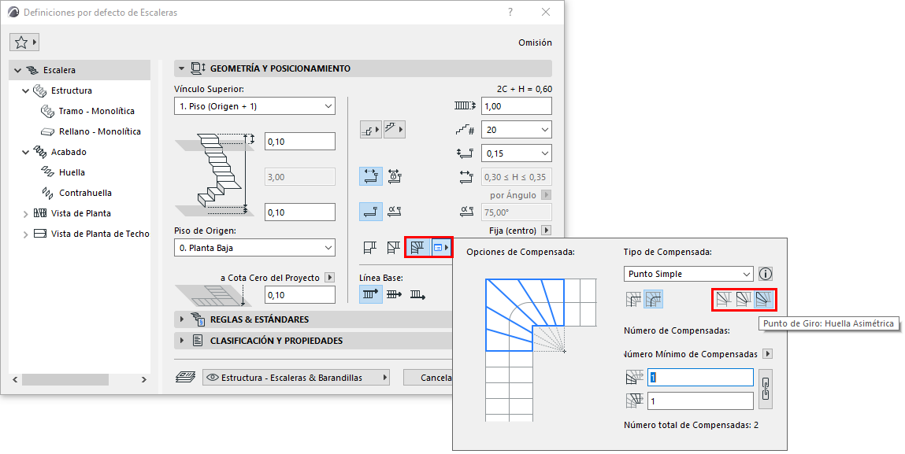Click the stair width icon
Viewport: 905px width, 454px height.
(465, 106)
